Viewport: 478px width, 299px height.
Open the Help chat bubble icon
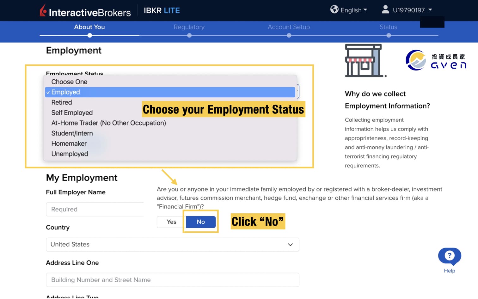click(x=449, y=256)
